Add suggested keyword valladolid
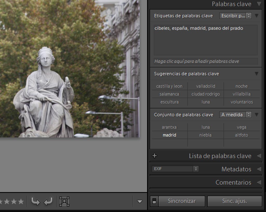This screenshot has width=266, height=212. [206, 86]
